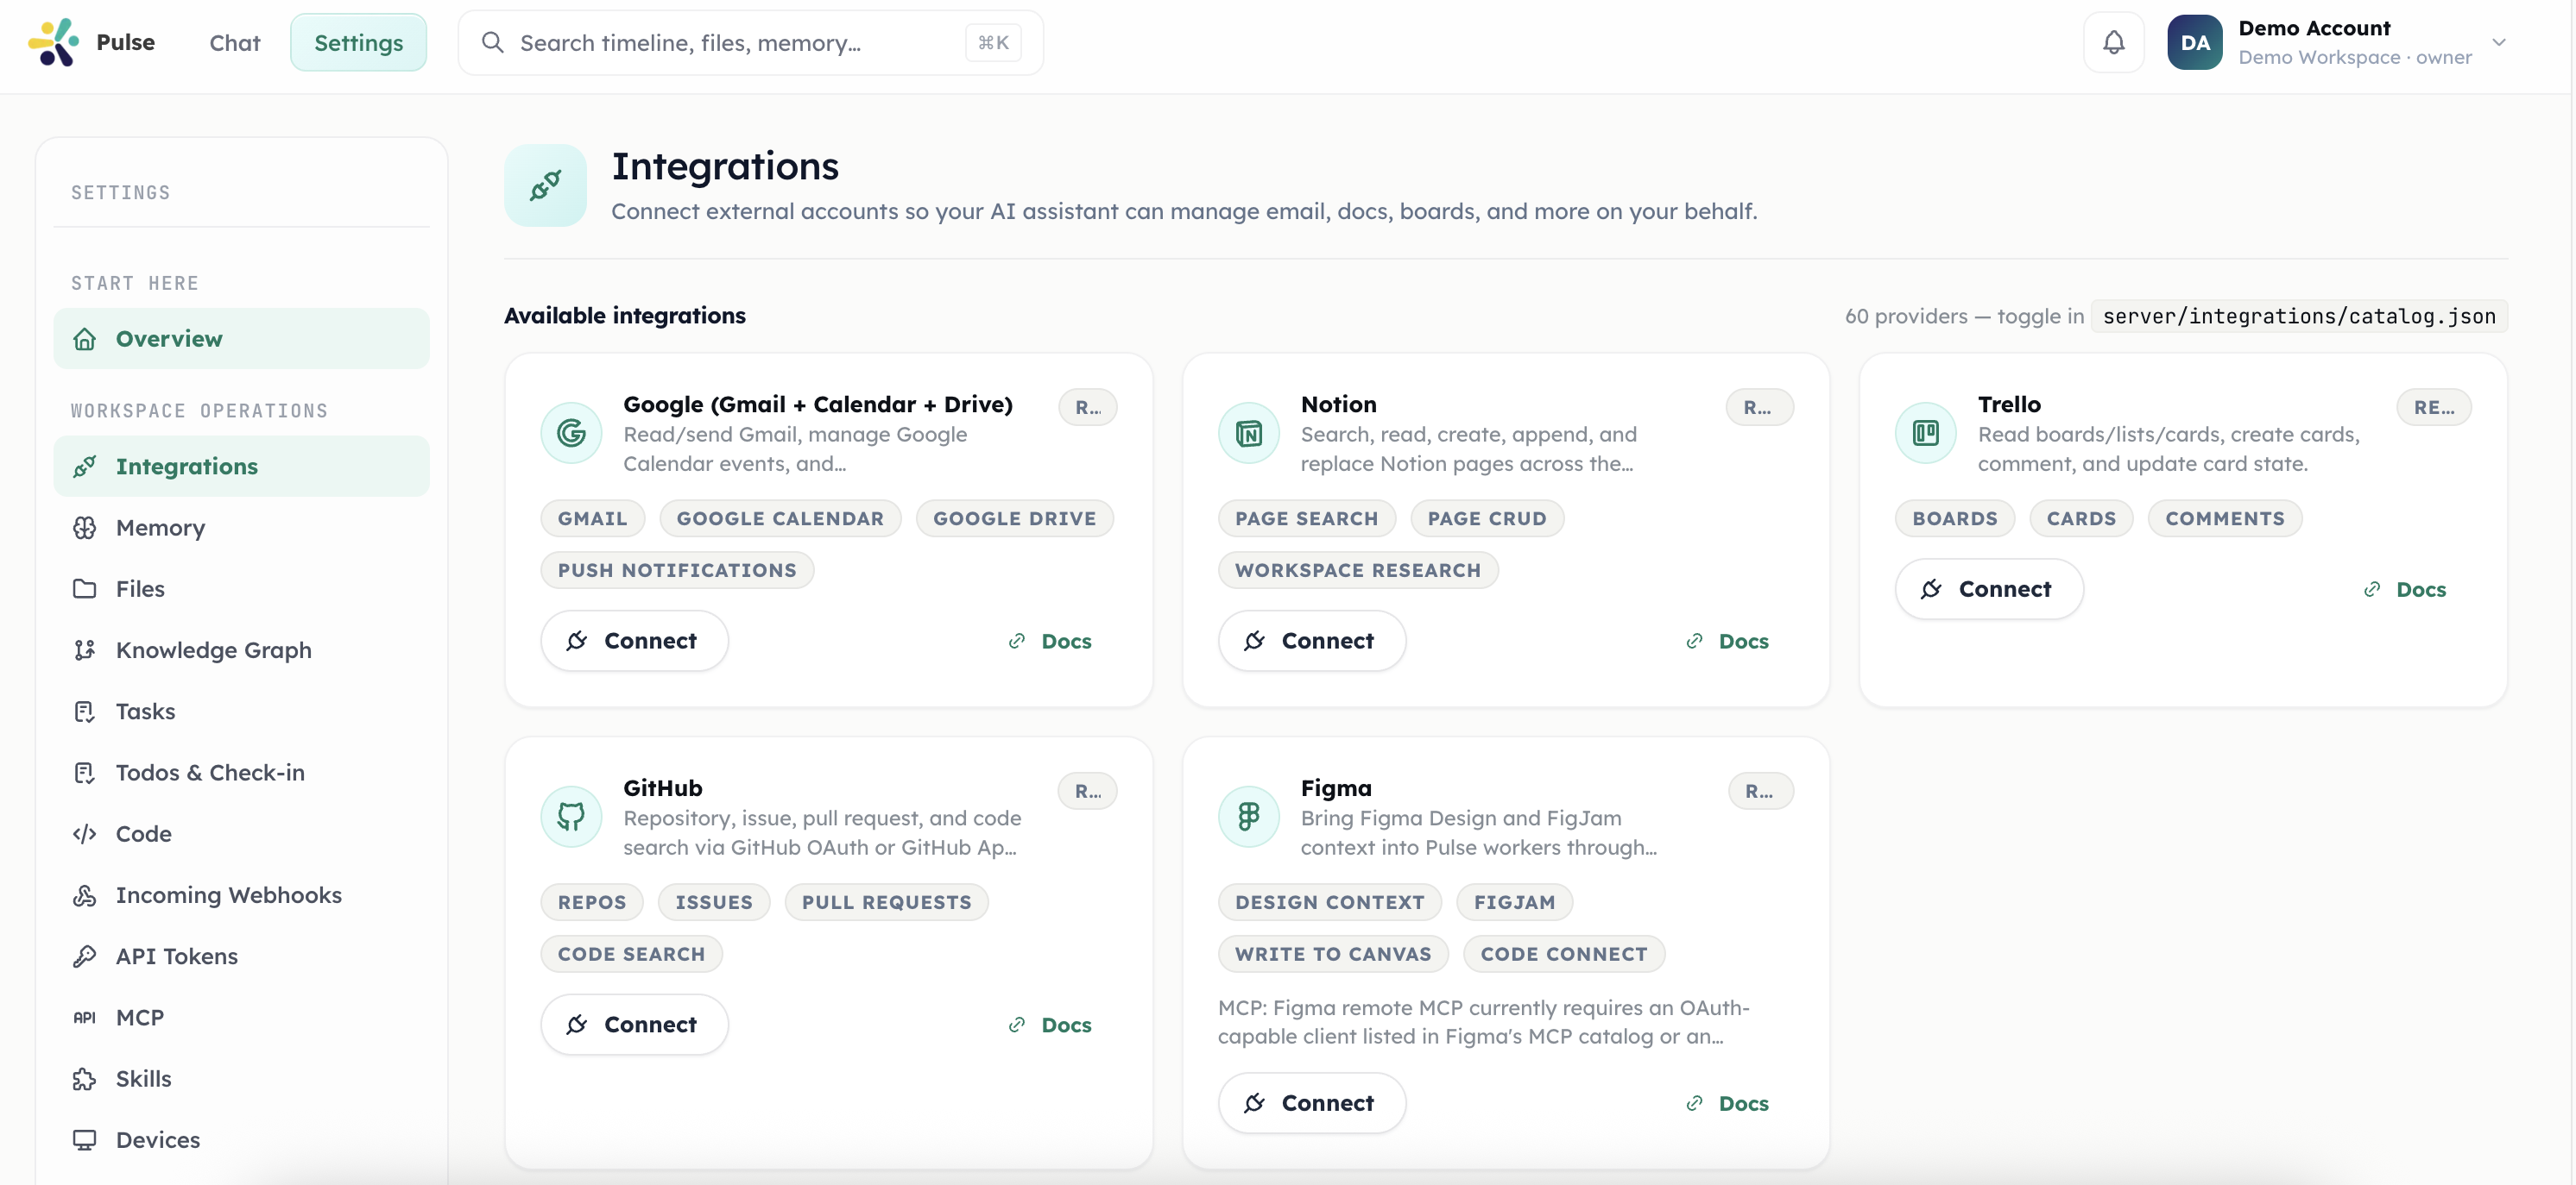Click the Trello provider icon

[x=1925, y=433]
